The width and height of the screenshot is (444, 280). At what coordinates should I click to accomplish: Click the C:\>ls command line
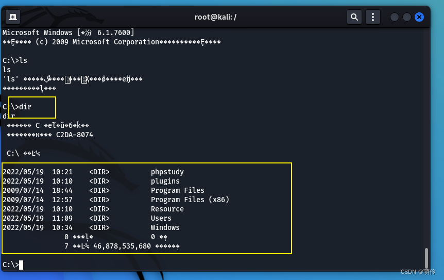coord(15,60)
